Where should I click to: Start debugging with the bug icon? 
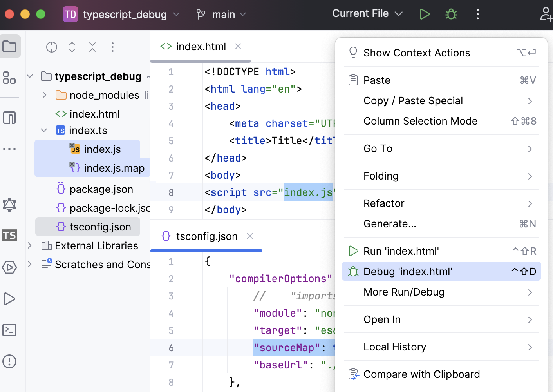(x=451, y=13)
